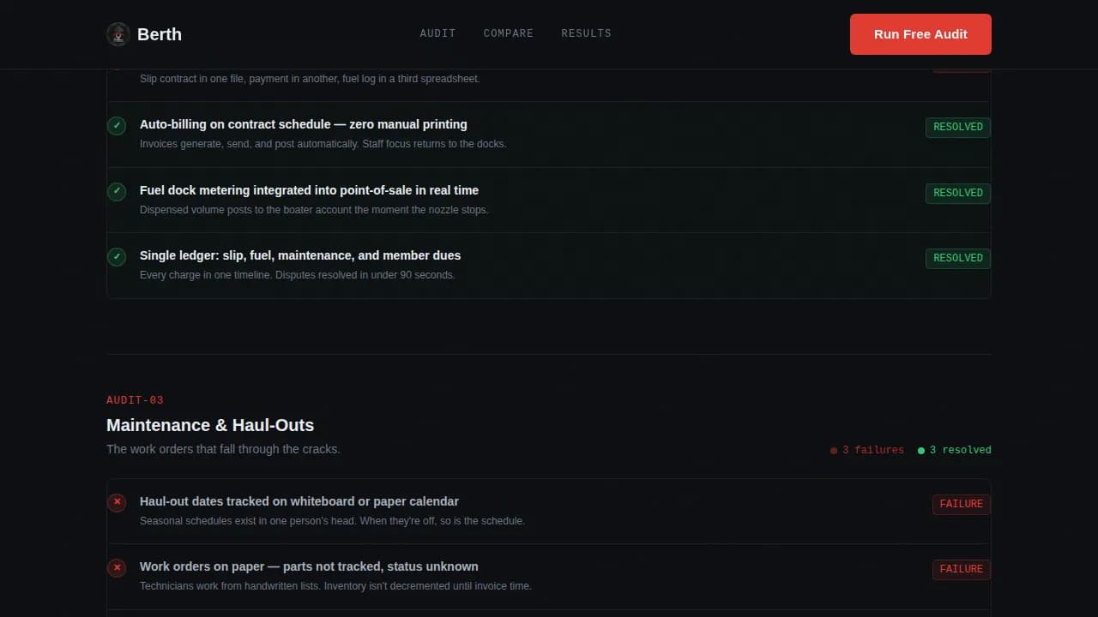This screenshot has height=617, width=1098.
Task: Select the Maintenance & Haul-Outs heading
Action: 210,425
